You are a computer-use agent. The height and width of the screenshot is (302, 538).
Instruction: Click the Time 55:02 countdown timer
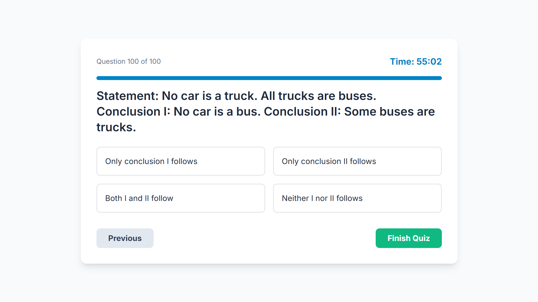(415, 62)
